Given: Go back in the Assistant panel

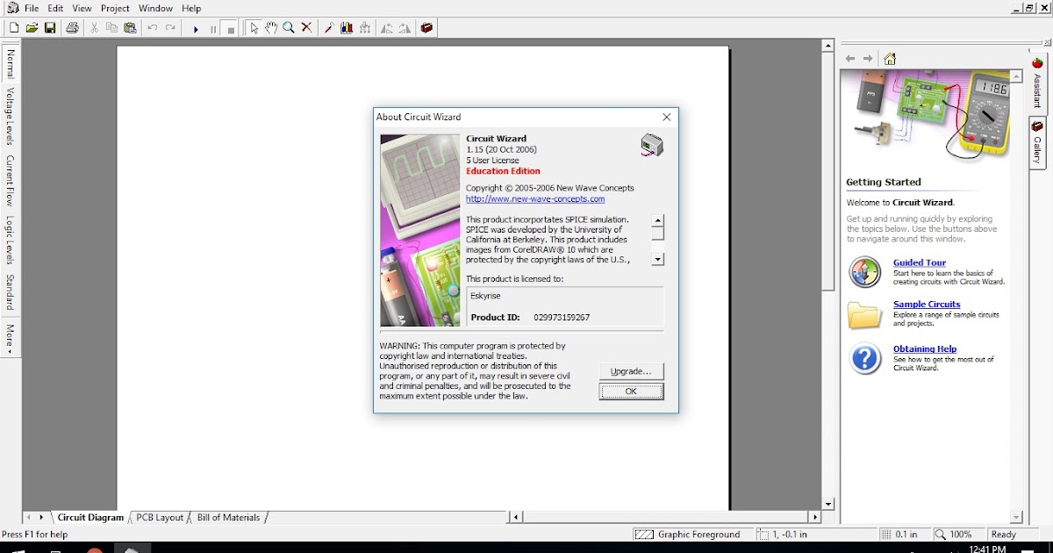Looking at the screenshot, I should (850, 59).
